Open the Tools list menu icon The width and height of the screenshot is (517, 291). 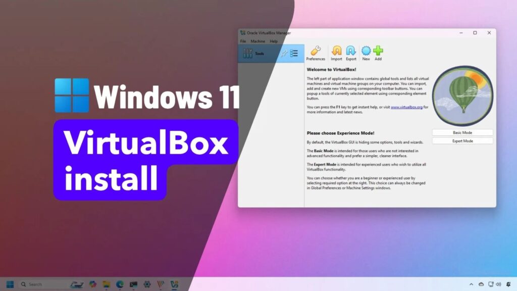(x=294, y=54)
